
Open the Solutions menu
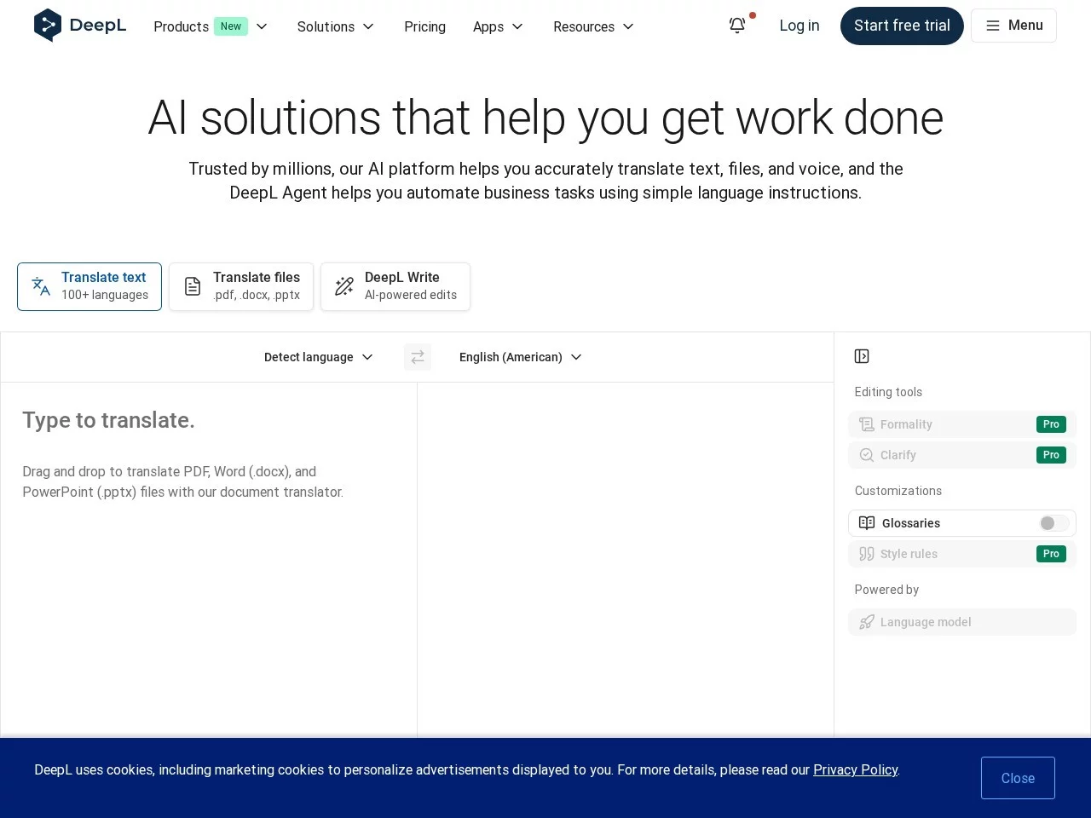[x=335, y=26]
